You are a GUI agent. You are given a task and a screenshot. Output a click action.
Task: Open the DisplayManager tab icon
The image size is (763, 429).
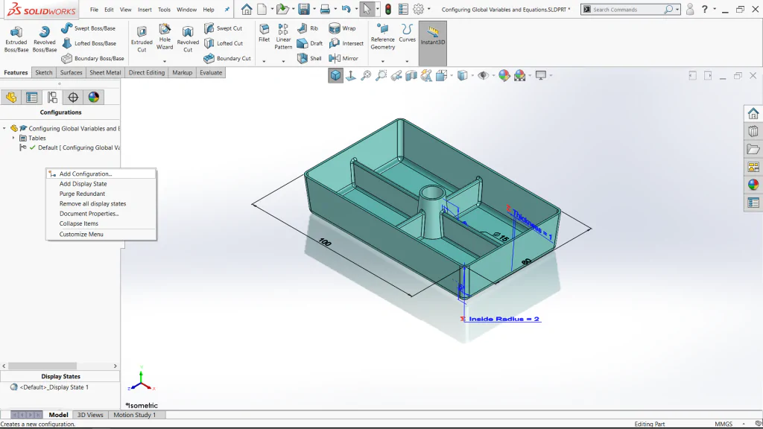coord(93,98)
